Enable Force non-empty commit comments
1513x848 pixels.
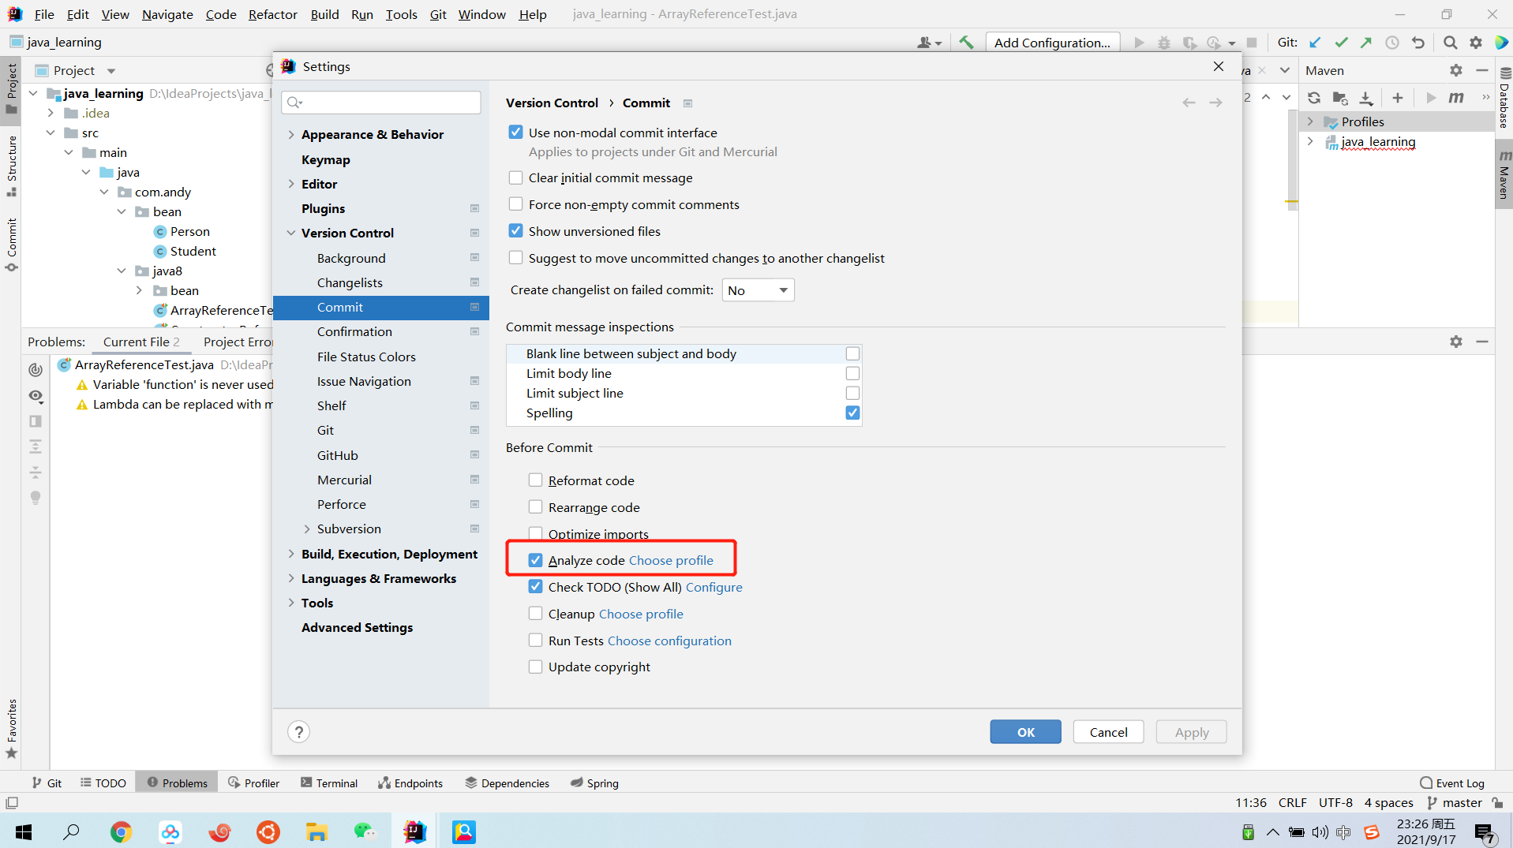[x=515, y=204]
